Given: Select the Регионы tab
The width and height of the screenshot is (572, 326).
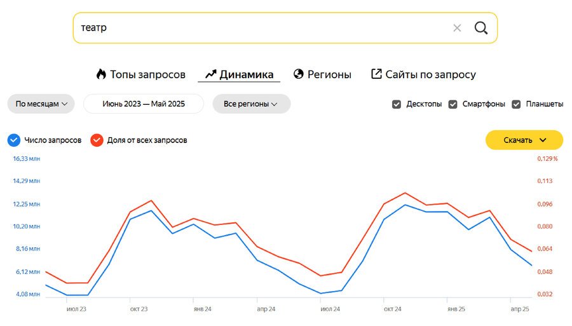Looking at the screenshot, I should coord(329,74).
